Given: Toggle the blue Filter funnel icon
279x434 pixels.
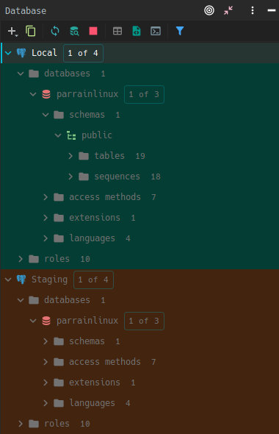Looking at the screenshot, I should coord(180,31).
